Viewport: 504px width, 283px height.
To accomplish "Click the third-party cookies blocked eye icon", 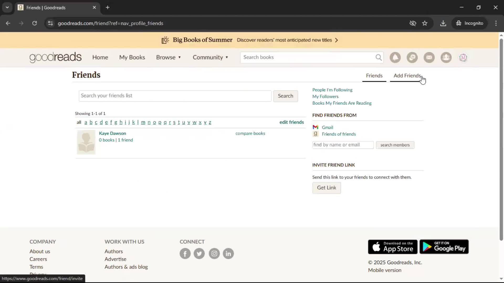I will tap(413, 23).
